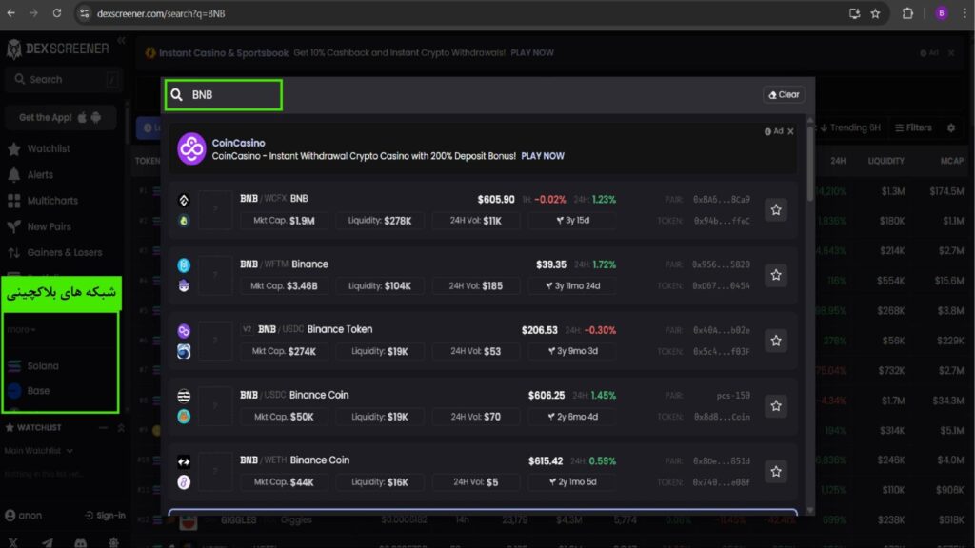Click the install app icon in address bar

click(854, 13)
